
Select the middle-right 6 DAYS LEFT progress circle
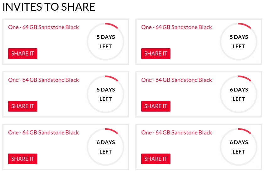pyautogui.click(x=239, y=94)
